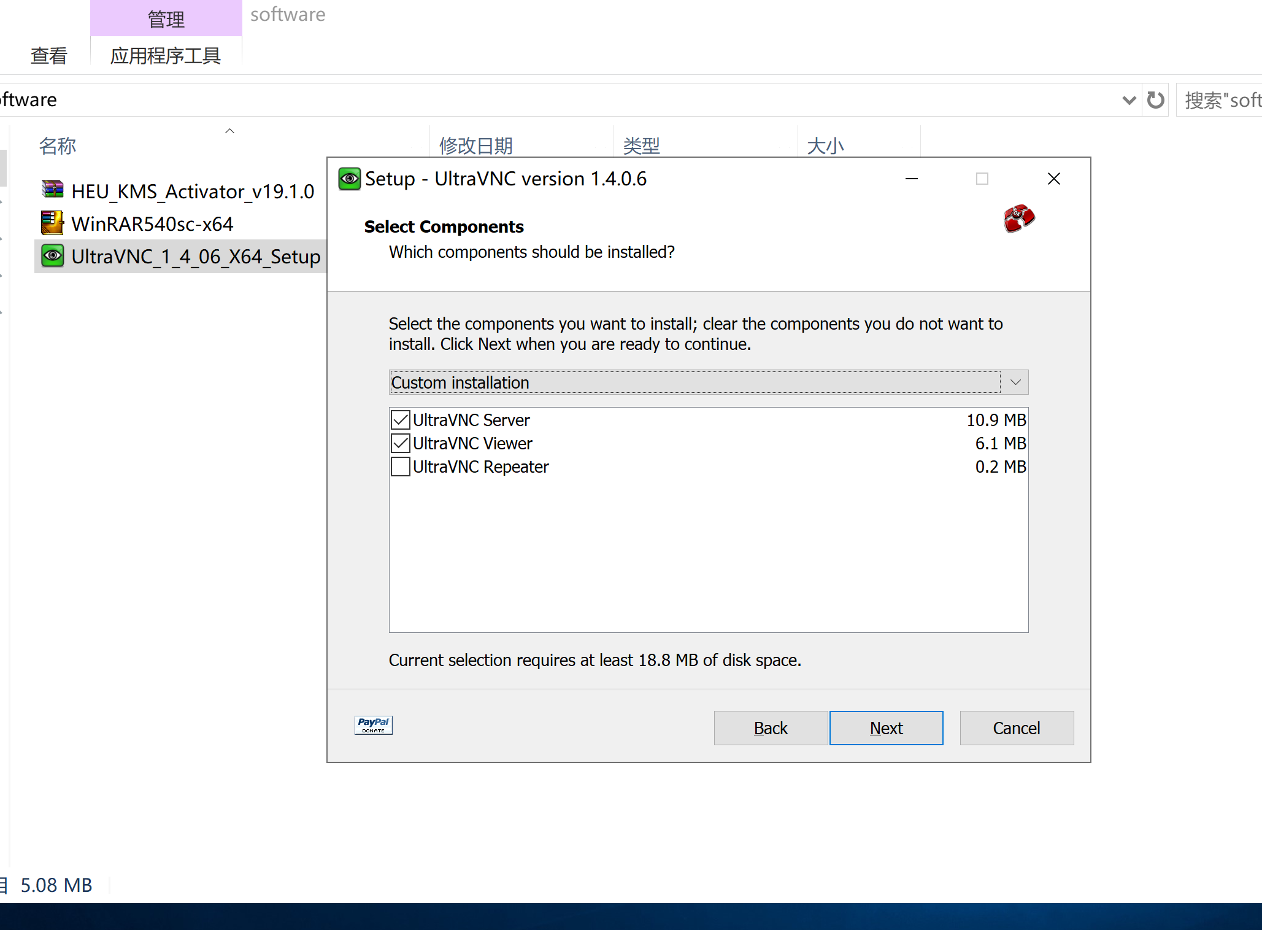Open the 管理 ribbon tab

point(166,18)
